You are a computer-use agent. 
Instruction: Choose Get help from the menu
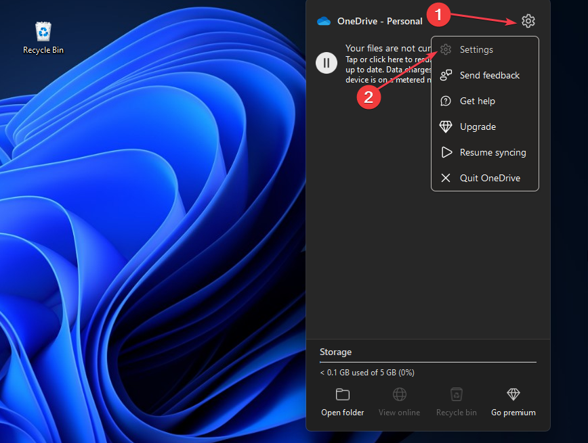point(478,101)
